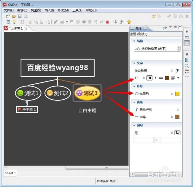This screenshot has height=187, width=193.
Task: Click the scissors cut icon
Action: (169, 16)
